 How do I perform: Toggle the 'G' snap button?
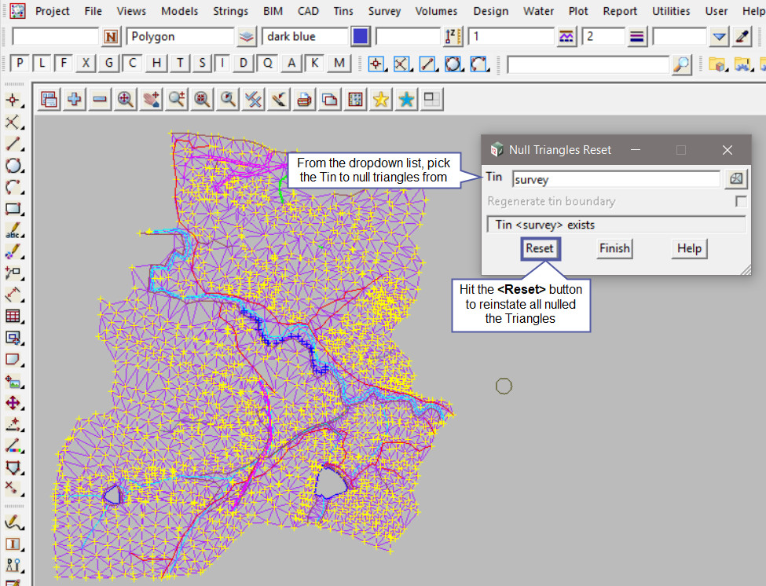click(109, 64)
